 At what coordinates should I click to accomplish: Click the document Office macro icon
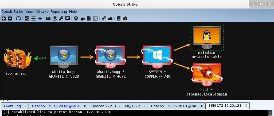point(89,18)
